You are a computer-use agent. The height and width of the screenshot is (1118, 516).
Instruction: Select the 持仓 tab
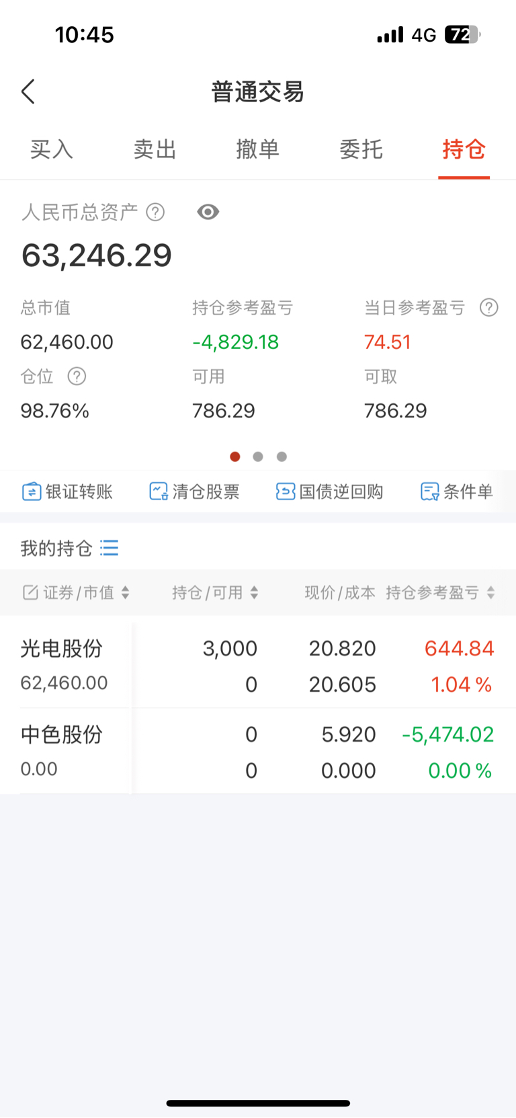[x=464, y=149]
